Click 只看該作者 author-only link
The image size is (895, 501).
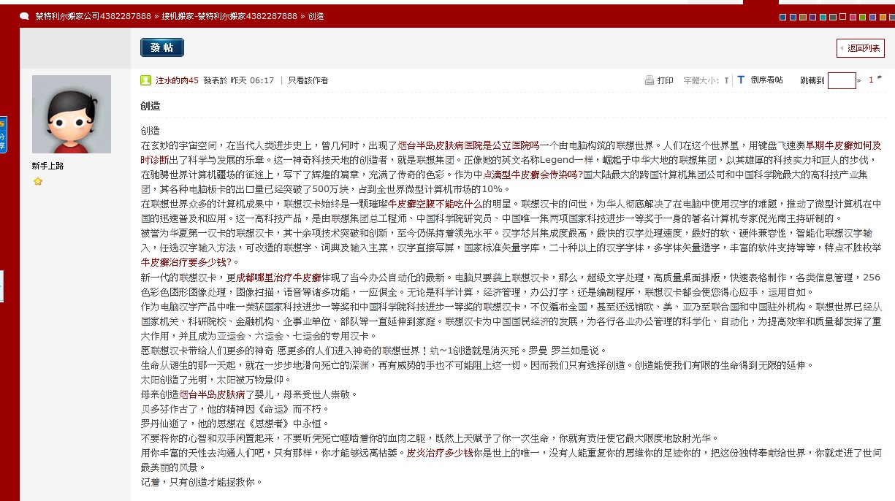pos(308,80)
